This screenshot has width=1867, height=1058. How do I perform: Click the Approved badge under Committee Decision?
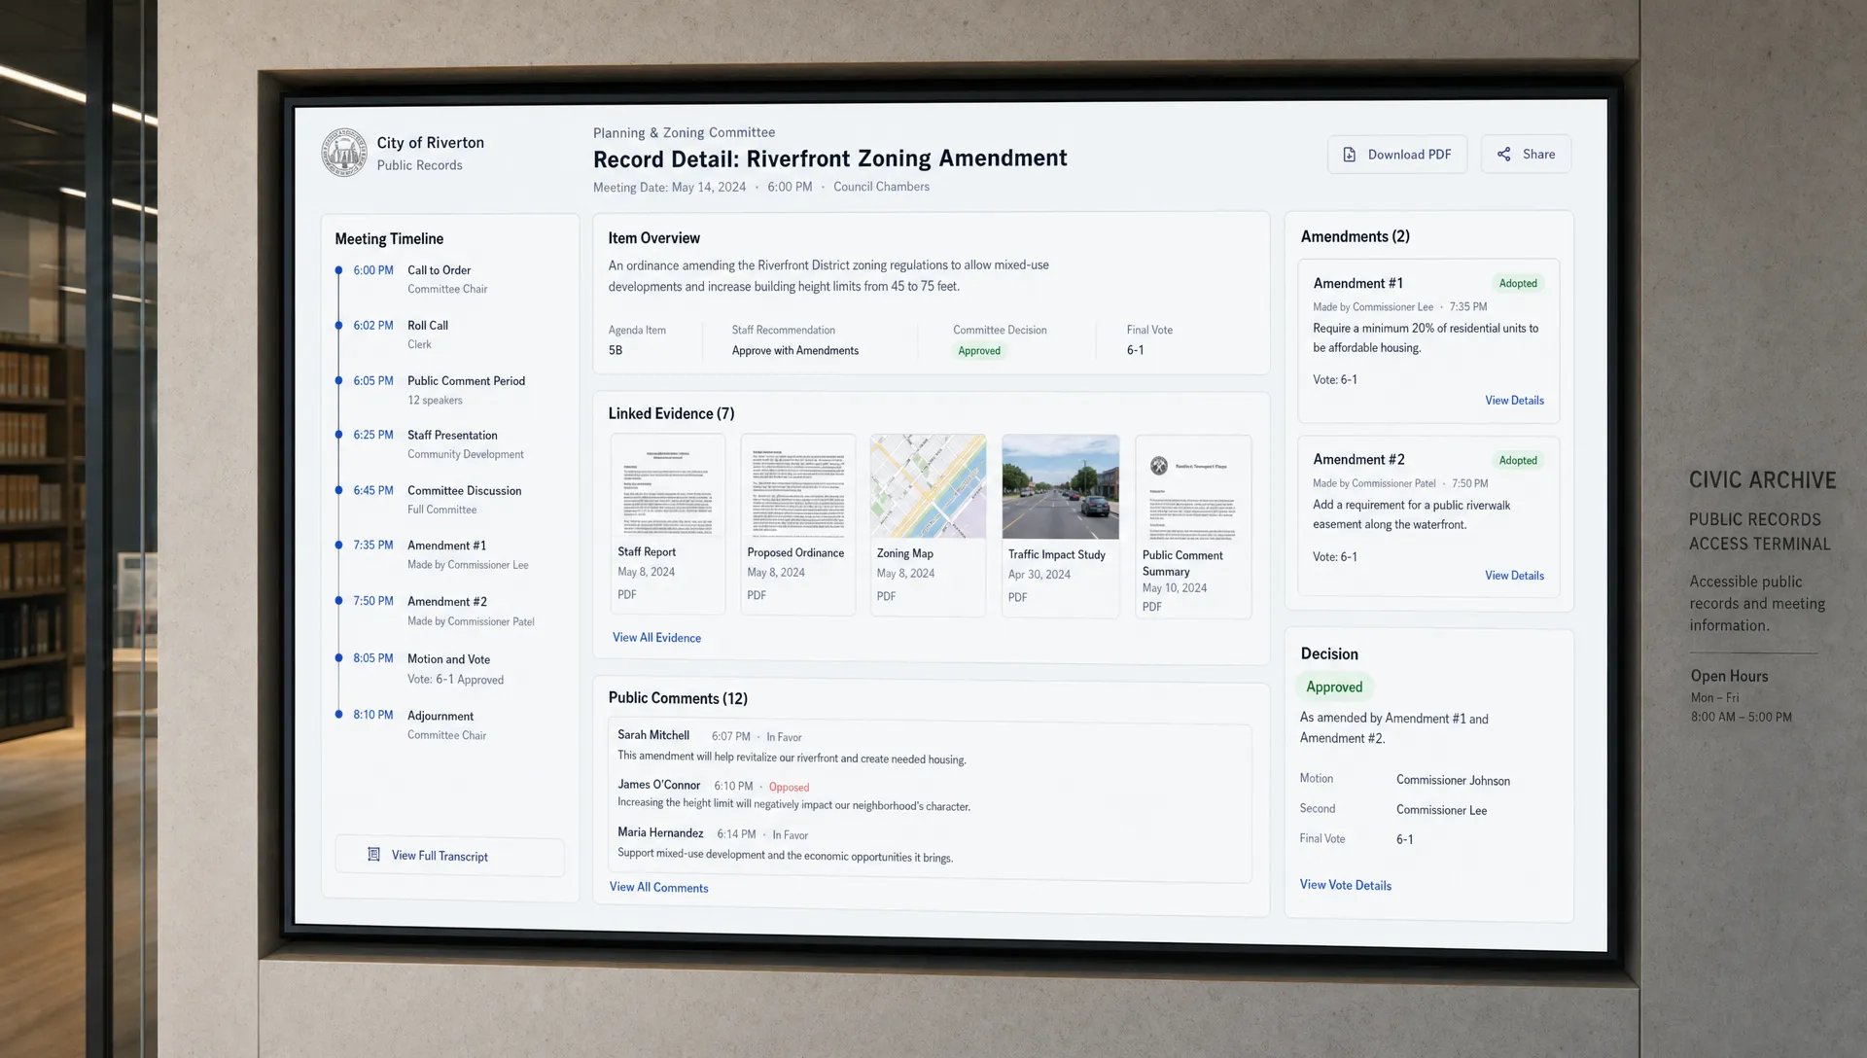978,351
